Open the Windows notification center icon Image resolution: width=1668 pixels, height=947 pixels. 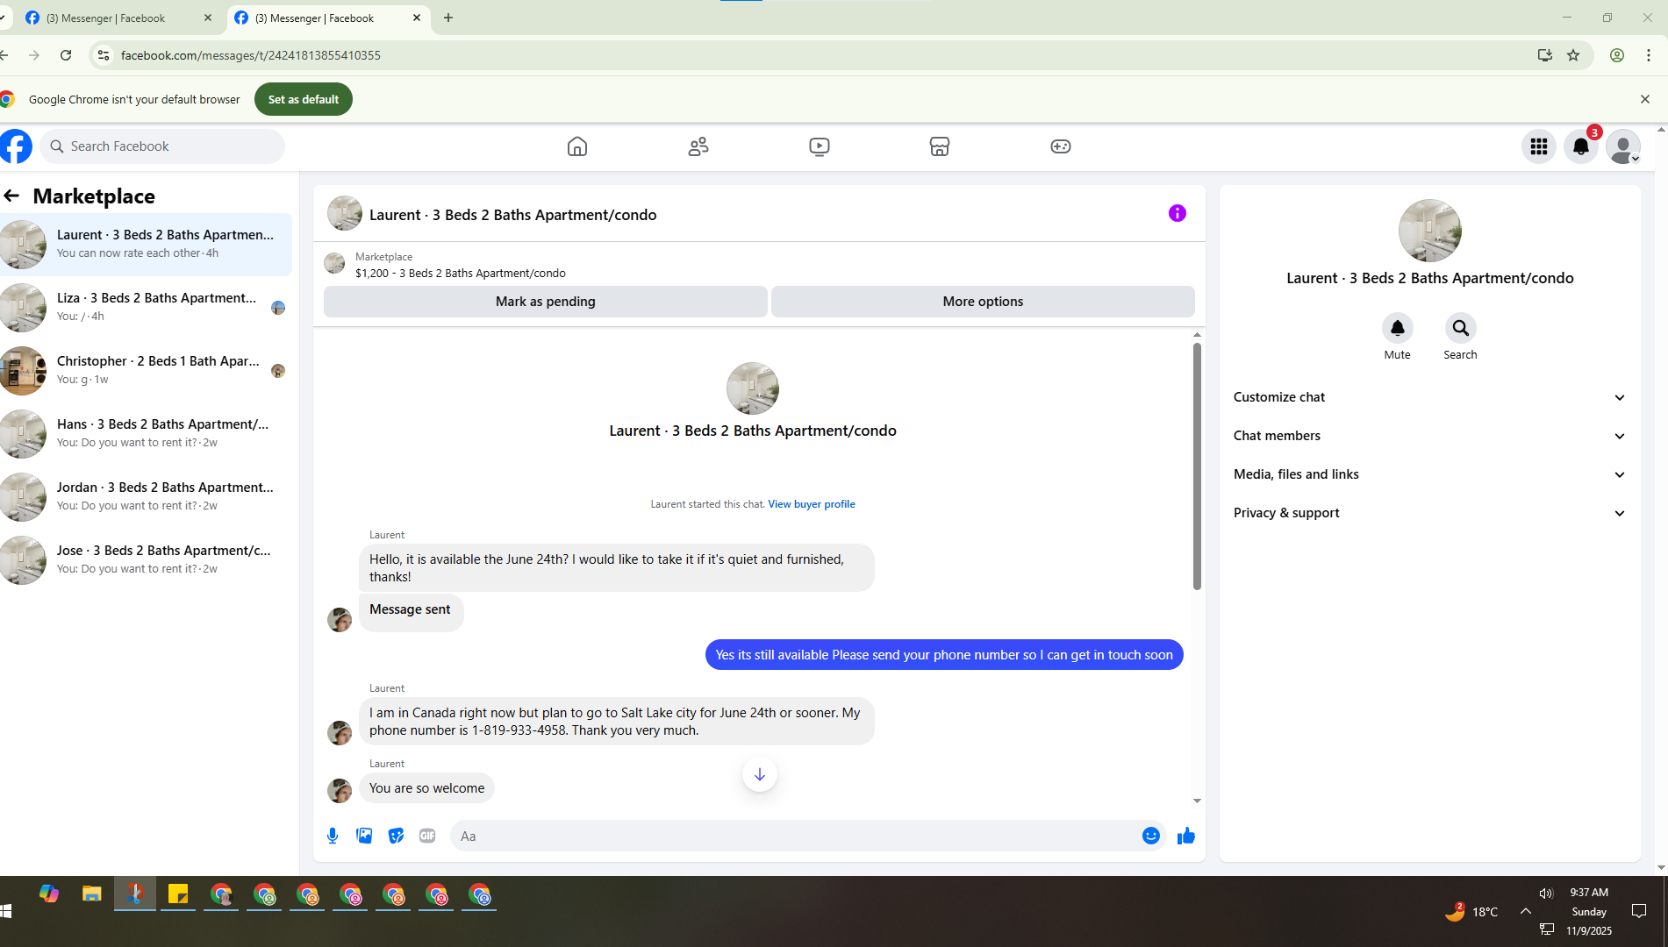(1639, 911)
